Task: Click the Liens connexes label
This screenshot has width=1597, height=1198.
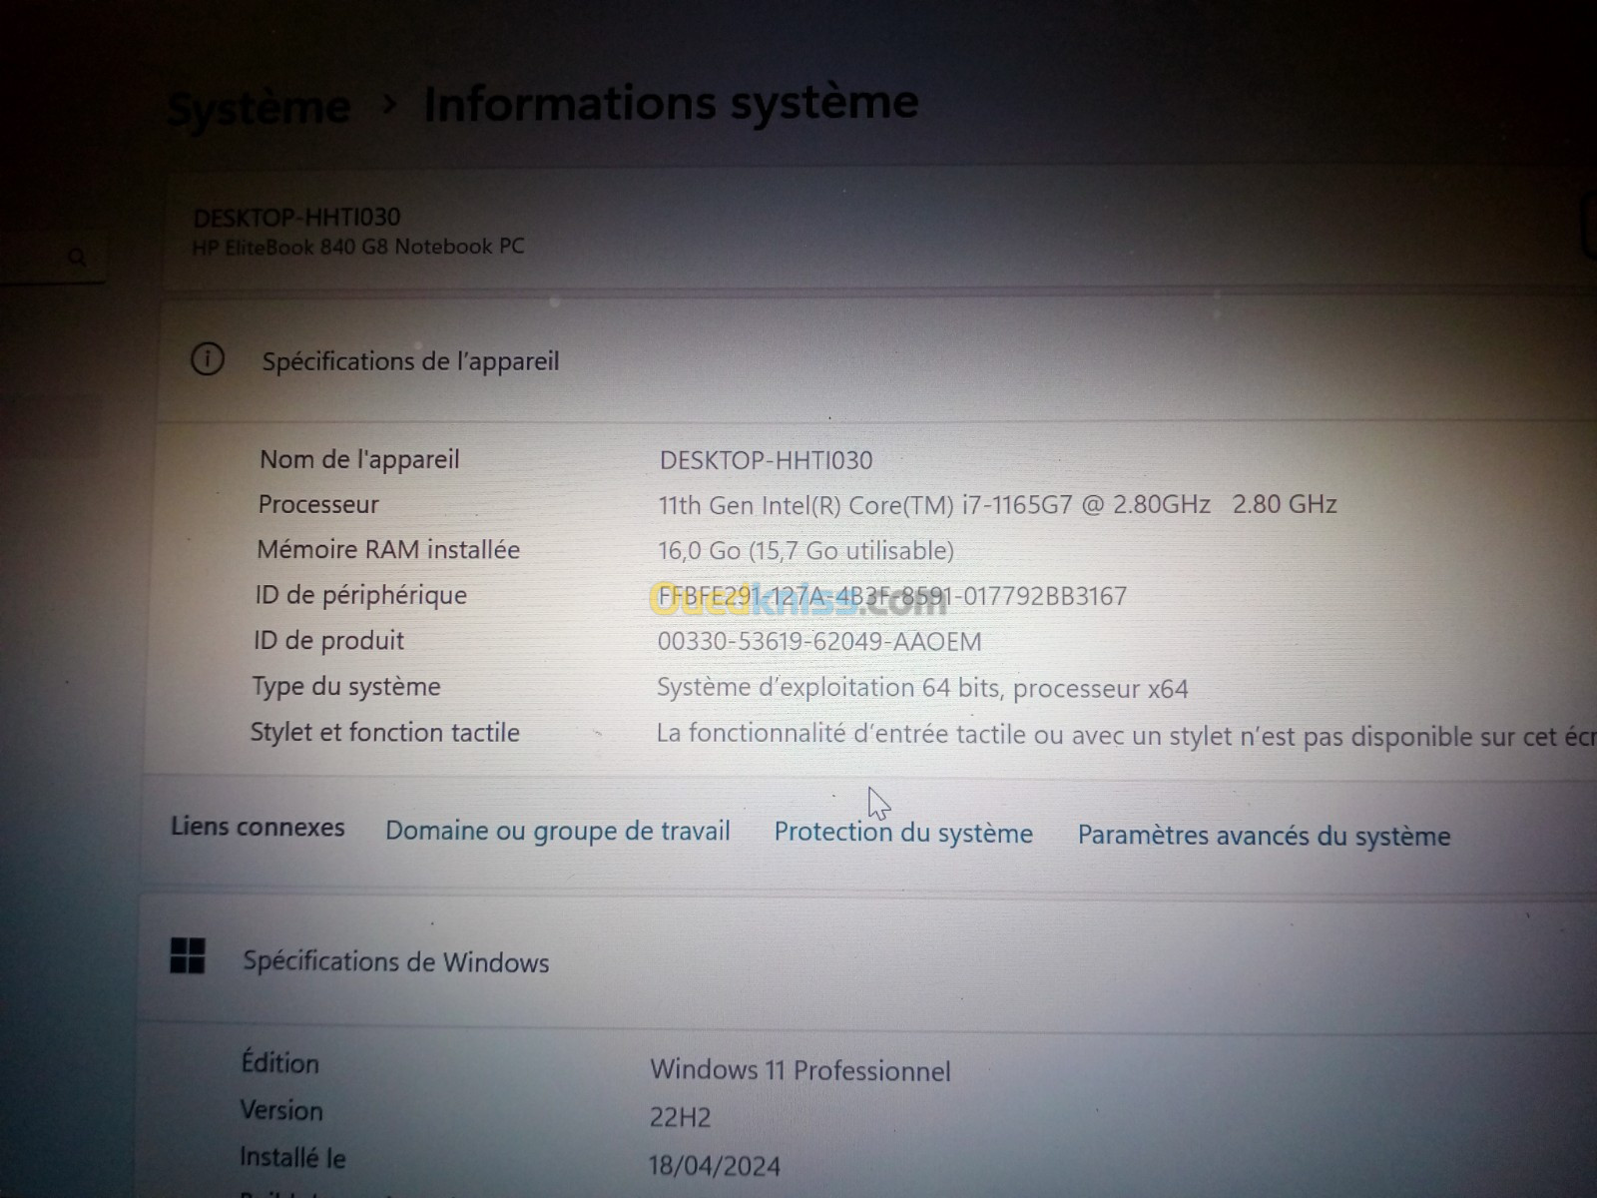Action: tap(258, 827)
